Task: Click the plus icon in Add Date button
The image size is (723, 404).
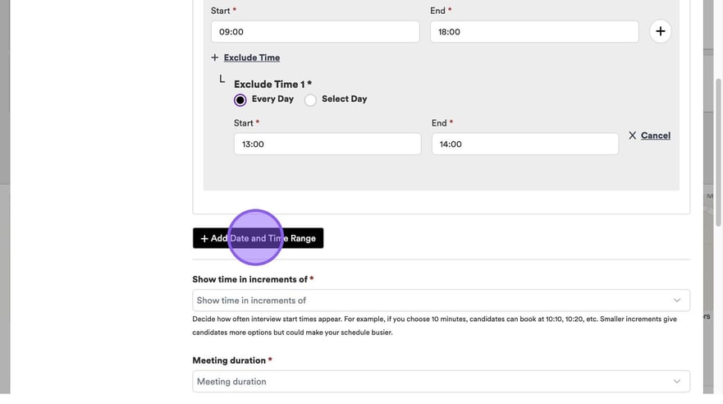Action: click(x=204, y=238)
